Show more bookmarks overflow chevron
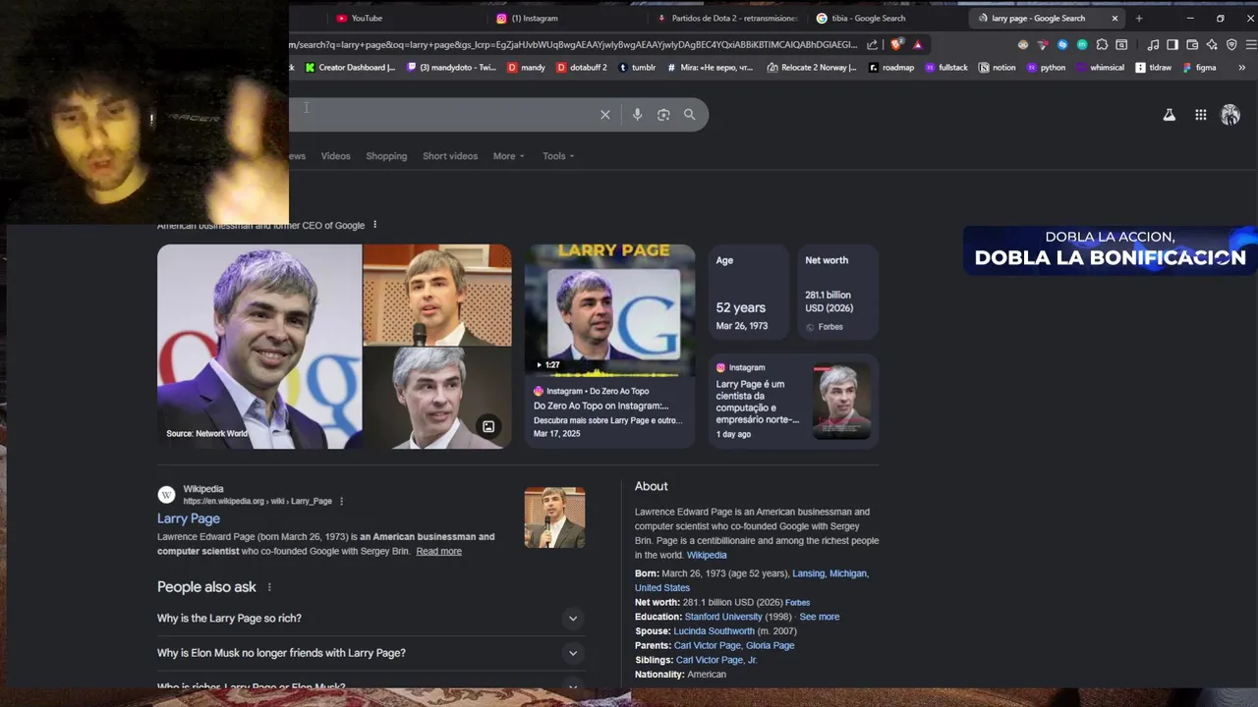Viewport: 1258px width, 707px height. (1241, 68)
